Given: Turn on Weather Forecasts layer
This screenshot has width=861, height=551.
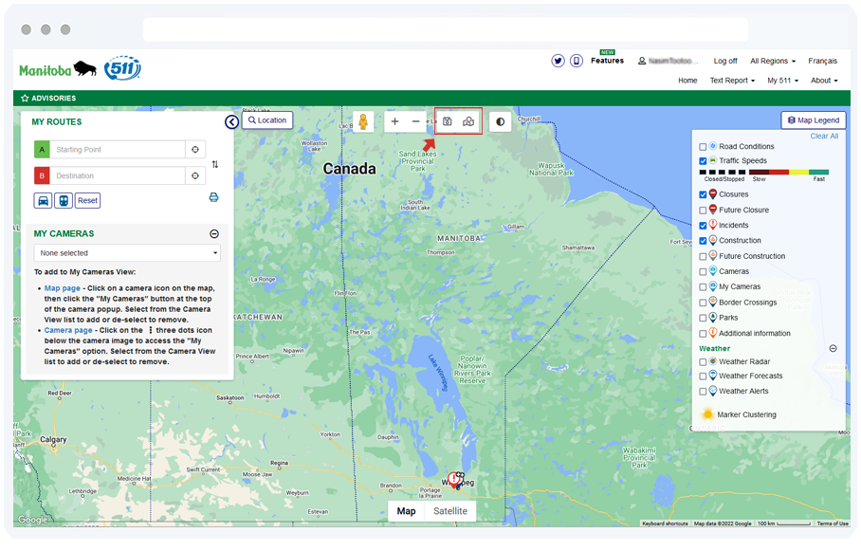Looking at the screenshot, I should (x=703, y=377).
